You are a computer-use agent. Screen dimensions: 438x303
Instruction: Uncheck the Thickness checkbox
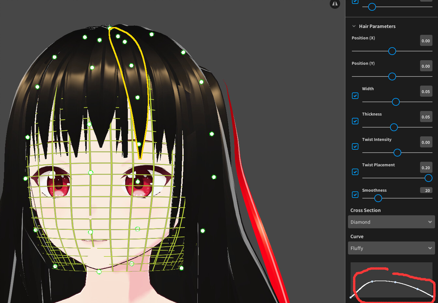click(355, 121)
